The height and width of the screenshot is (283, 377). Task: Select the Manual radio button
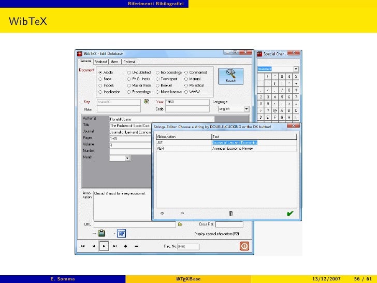tap(186, 79)
